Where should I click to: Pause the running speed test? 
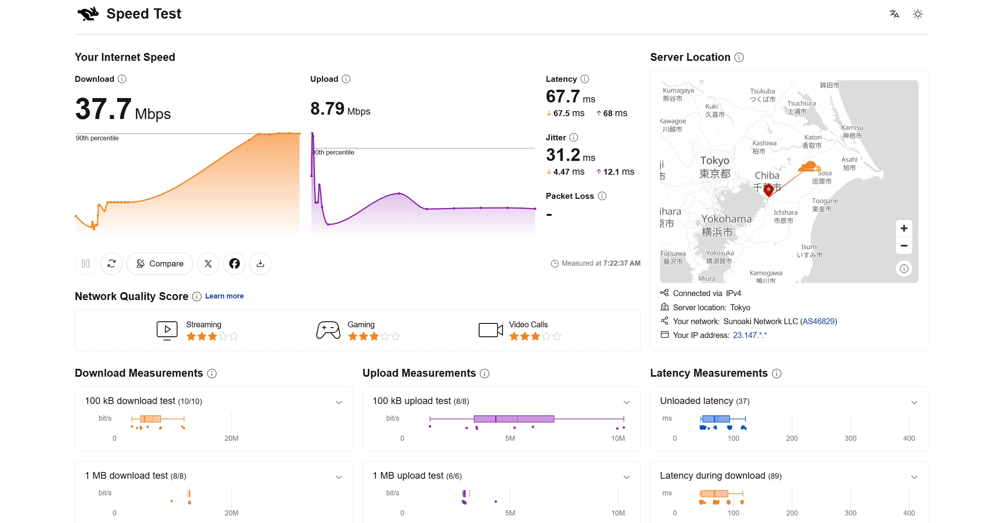tap(85, 264)
